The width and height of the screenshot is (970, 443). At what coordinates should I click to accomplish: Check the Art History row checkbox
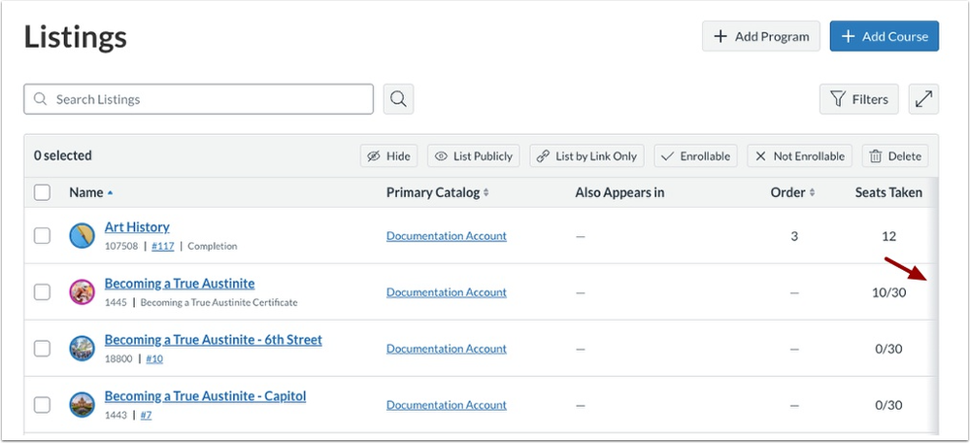(42, 236)
